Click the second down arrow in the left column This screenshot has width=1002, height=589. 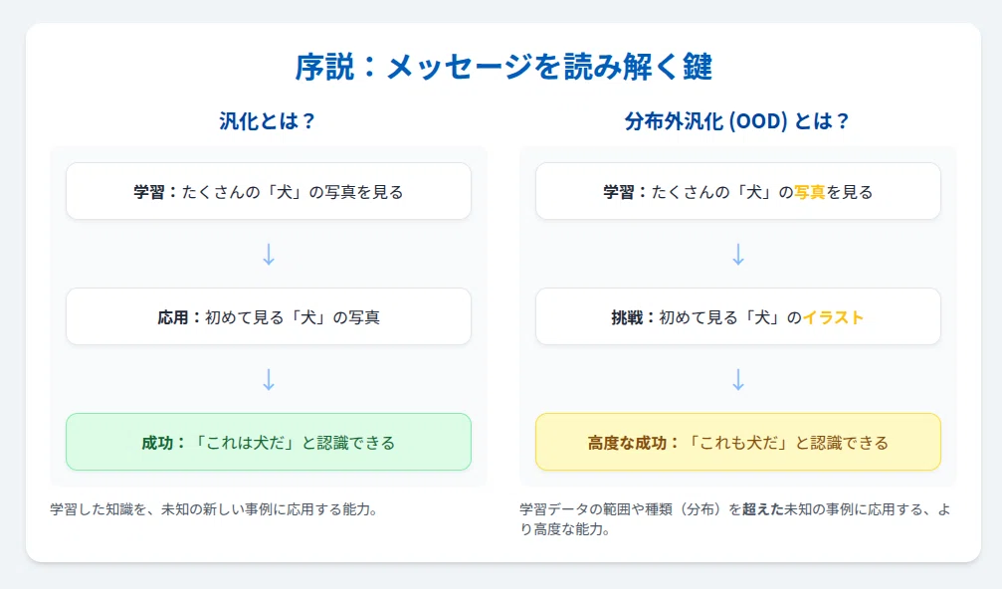pyautogui.click(x=269, y=379)
